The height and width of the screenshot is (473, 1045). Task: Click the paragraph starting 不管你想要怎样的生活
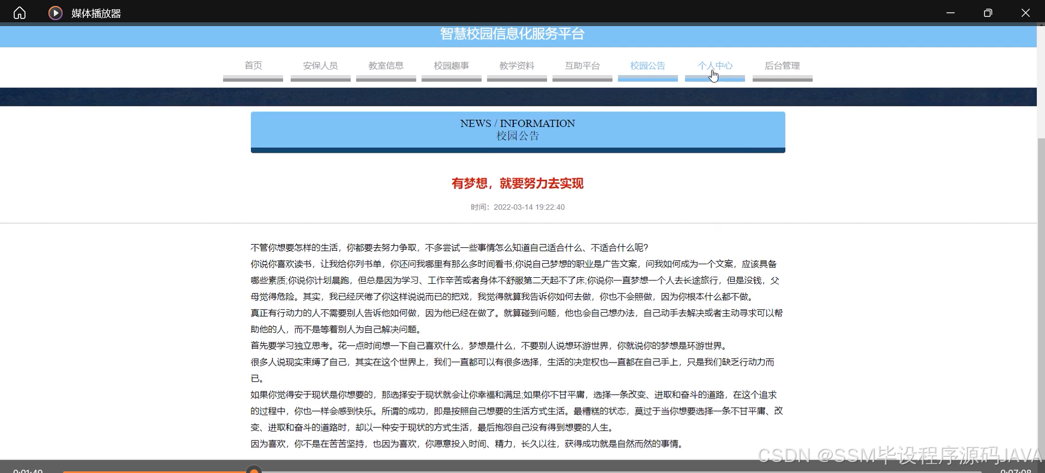point(450,248)
